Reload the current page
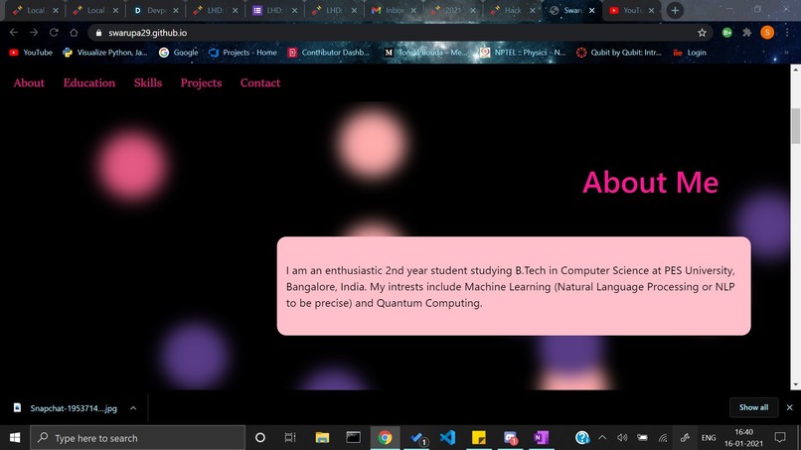Image resolution: width=801 pixels, height=450 pixels. [54, 32]
